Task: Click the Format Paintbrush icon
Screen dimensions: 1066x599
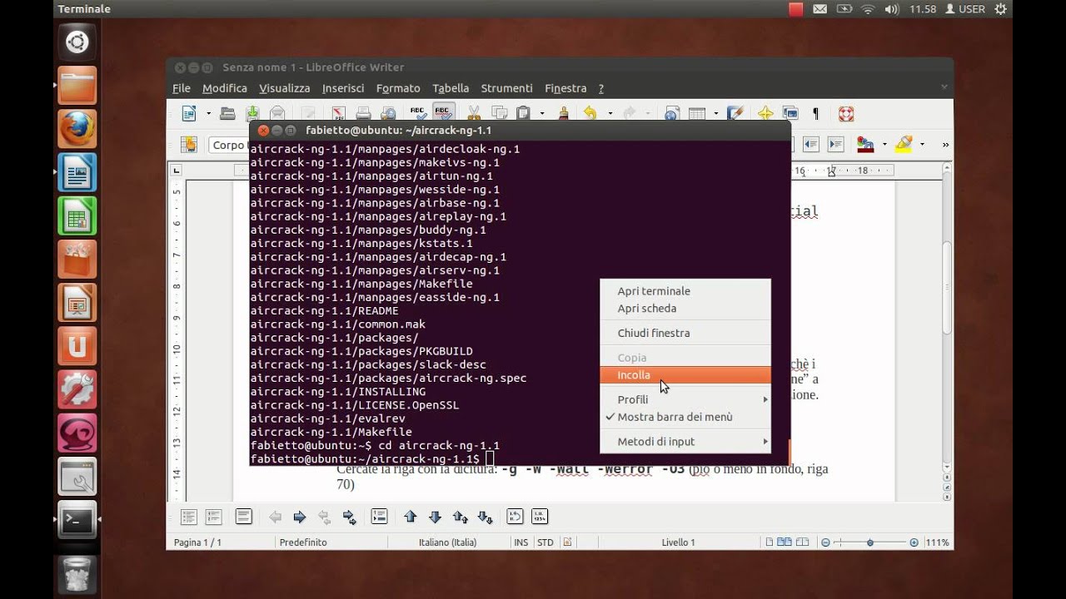Action: point(564,113)
